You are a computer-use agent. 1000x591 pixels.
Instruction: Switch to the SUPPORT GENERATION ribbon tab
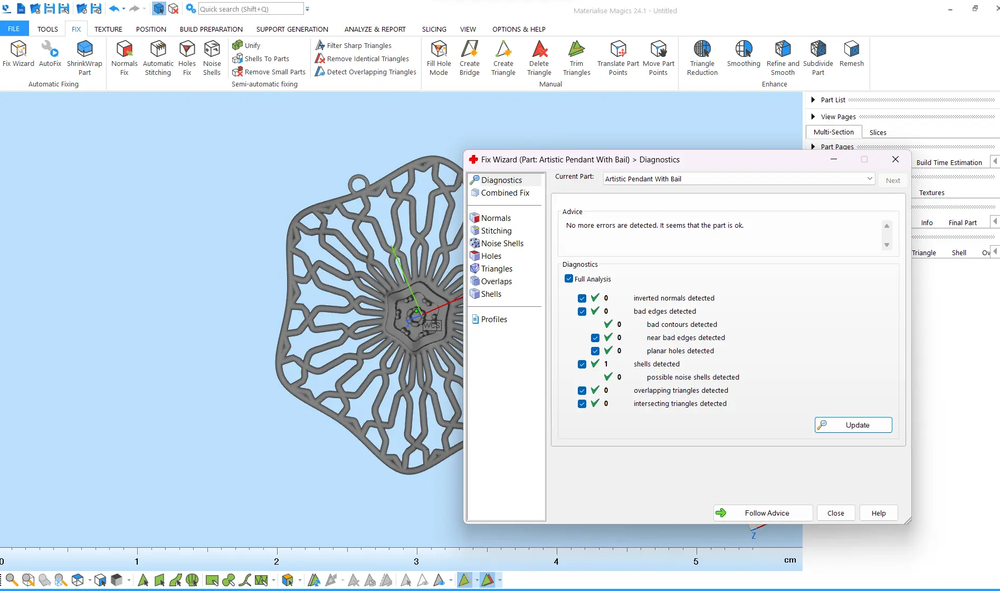(292, 29)
